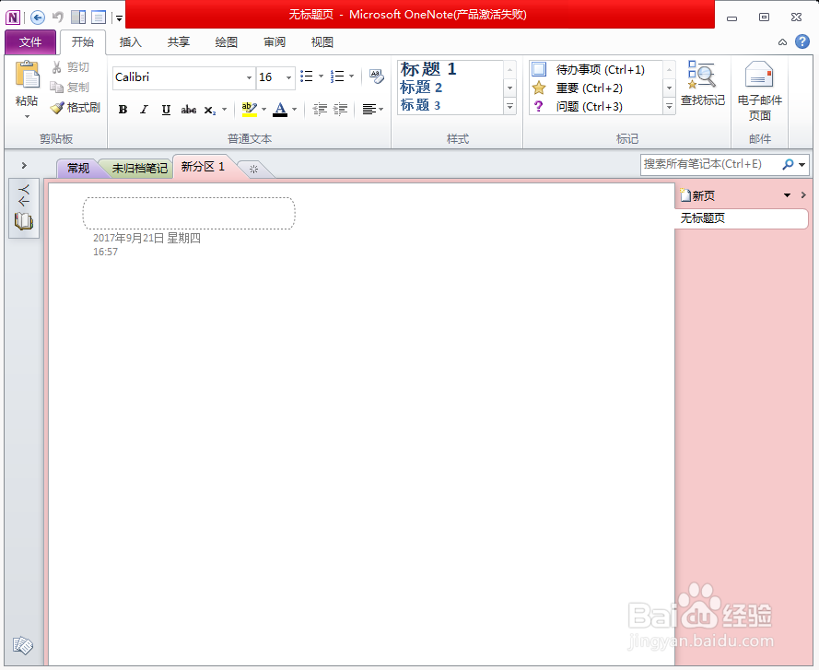This screenshot has height=670, width=819.
Task: Click Increase Indent icon
Action: click(341, 110)
